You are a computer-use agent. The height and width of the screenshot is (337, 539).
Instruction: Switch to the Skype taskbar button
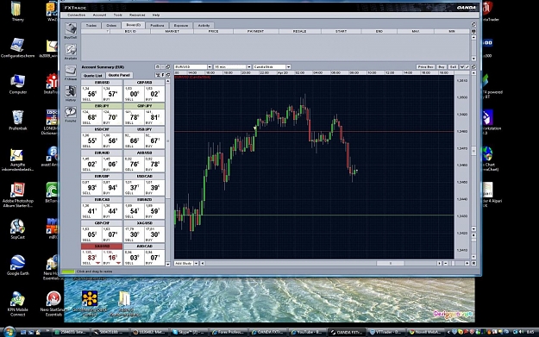point(188,332)
